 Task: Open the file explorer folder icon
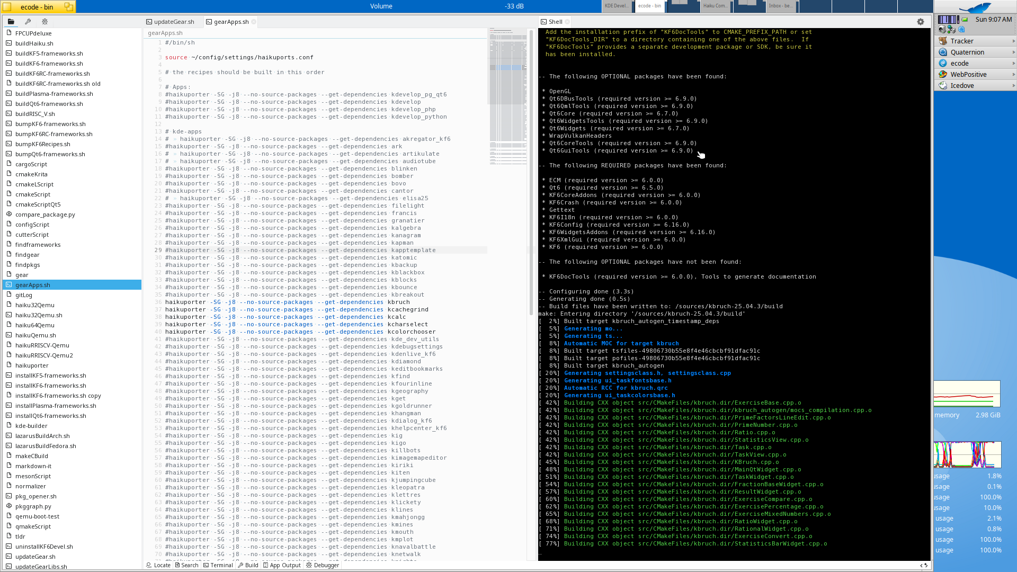click(x=11, y=22)
